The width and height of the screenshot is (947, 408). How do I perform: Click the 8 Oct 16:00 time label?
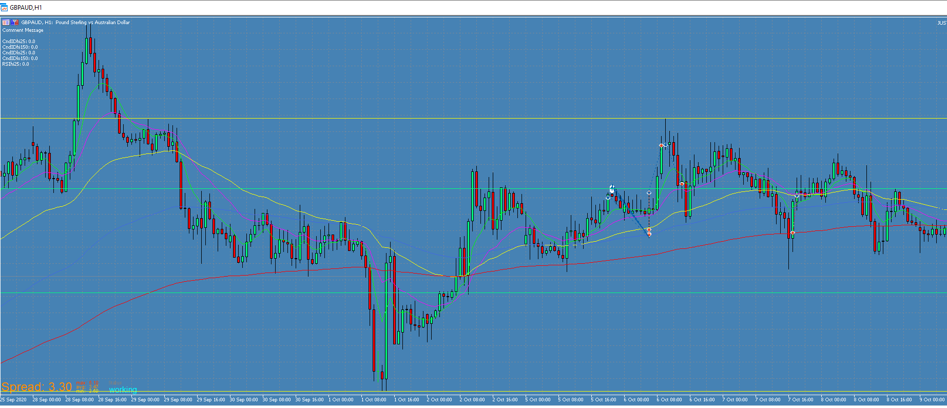899,399
